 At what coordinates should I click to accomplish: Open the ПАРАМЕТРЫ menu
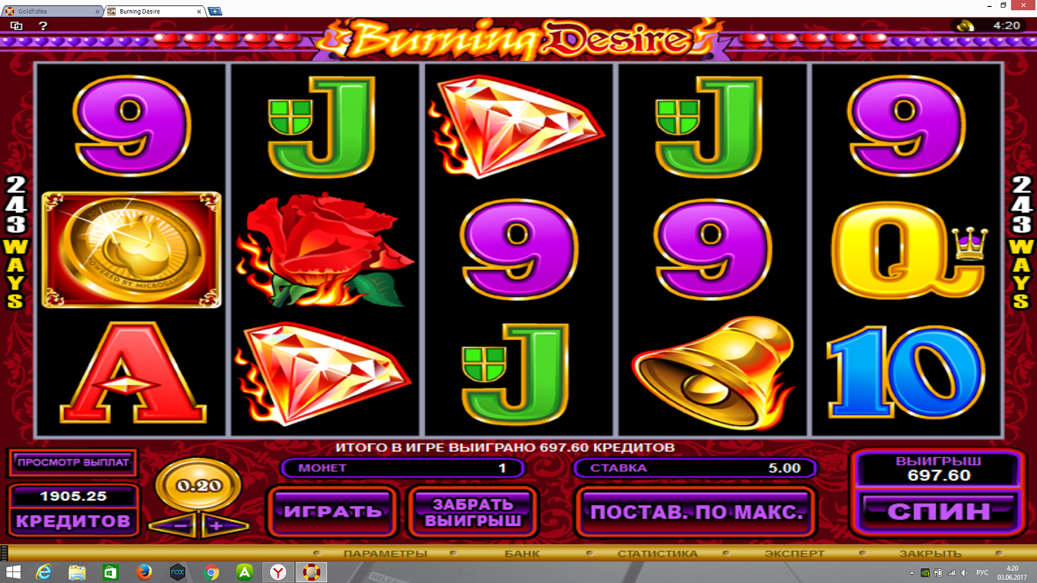point(385,554)
